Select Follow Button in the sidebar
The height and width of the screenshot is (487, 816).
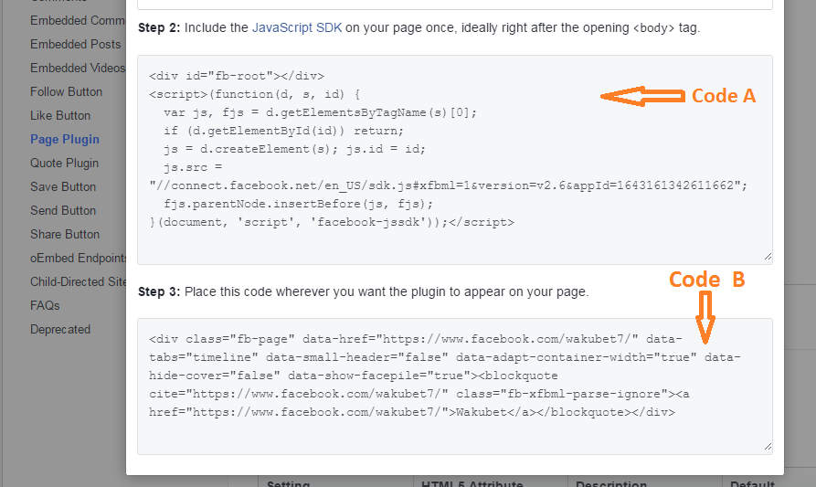(66, 91)
